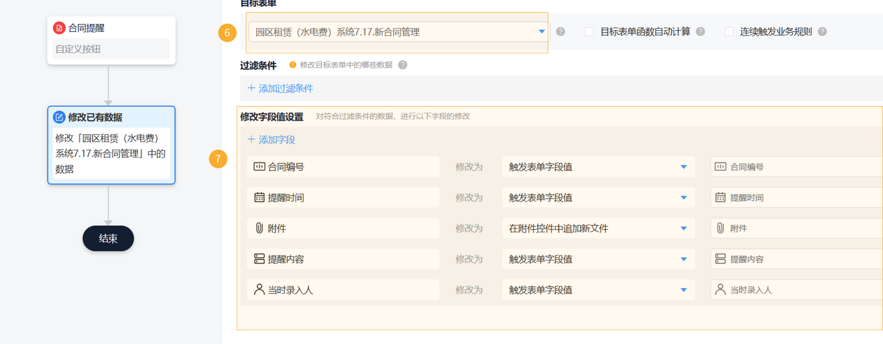
Task: Click person icon in left 当时录入人 field
Action: click(x=259, y=290)
